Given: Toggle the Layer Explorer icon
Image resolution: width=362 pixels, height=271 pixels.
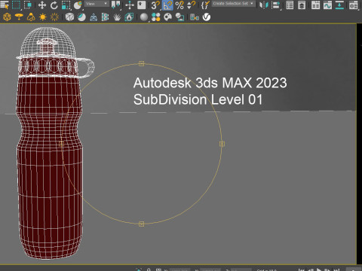Looking at the screenshot, I should (302, 5).
